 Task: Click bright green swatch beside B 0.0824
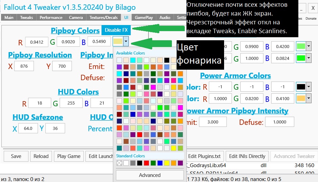[x=301, y=58]
